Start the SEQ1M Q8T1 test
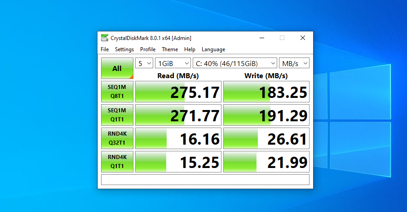 (x=117, y=92)
